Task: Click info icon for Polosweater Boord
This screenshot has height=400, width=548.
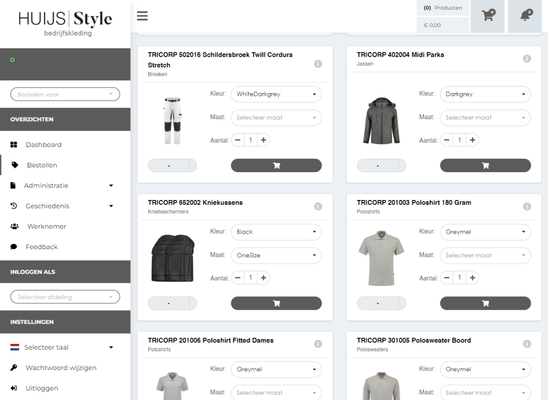Action: [x=527, y=344]
